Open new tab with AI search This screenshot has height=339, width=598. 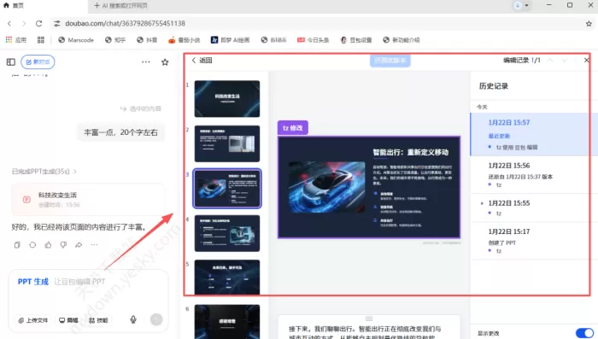pos(120,5)
